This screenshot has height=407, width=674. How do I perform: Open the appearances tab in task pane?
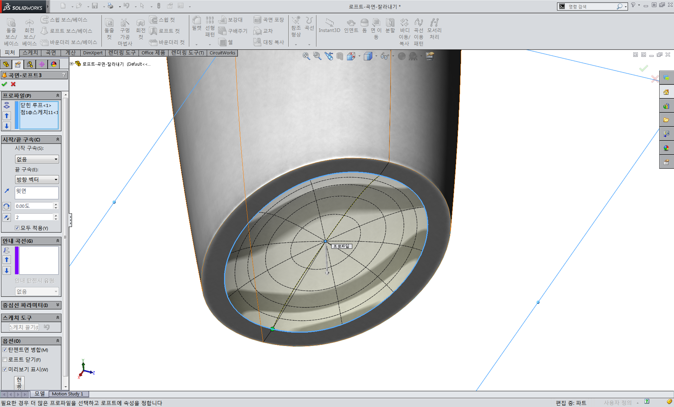(666, 148)
